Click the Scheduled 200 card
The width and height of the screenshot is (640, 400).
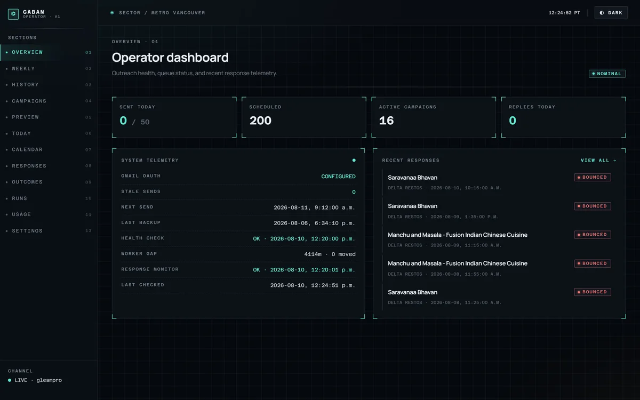pyautogui.click(x=304, y=117)
